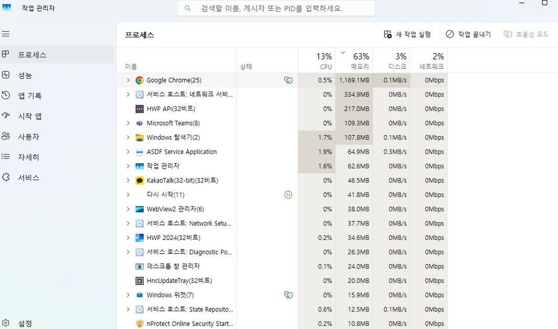Click the paused status icon for 다시 시작
Viewport: 558px width, 329px height.
coord(288,195)
